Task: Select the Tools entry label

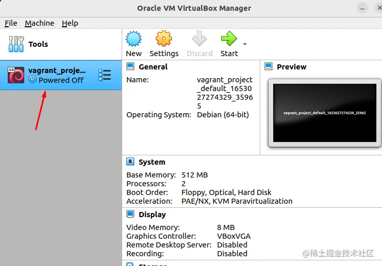Action: tap(38, 44)
